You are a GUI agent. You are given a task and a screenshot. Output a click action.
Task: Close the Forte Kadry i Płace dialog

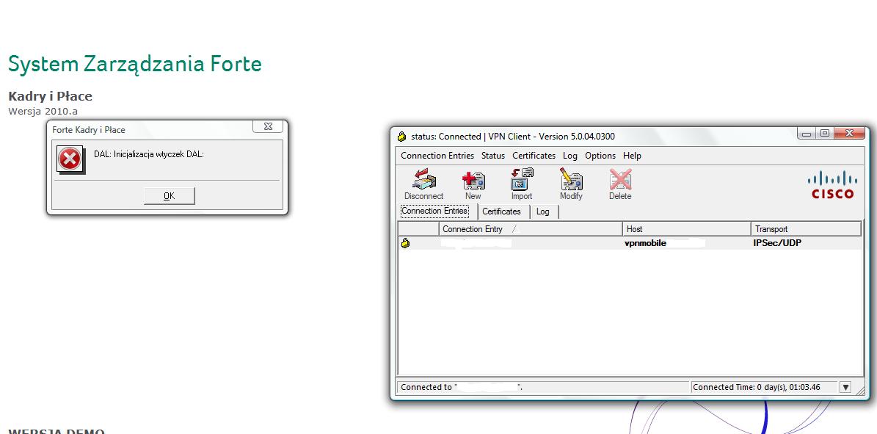(x=268, y=127)
